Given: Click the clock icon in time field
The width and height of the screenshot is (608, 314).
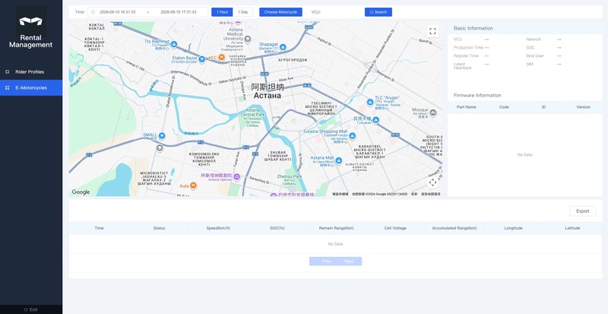Looking at the screenshot, I should (x=93, y=12).
